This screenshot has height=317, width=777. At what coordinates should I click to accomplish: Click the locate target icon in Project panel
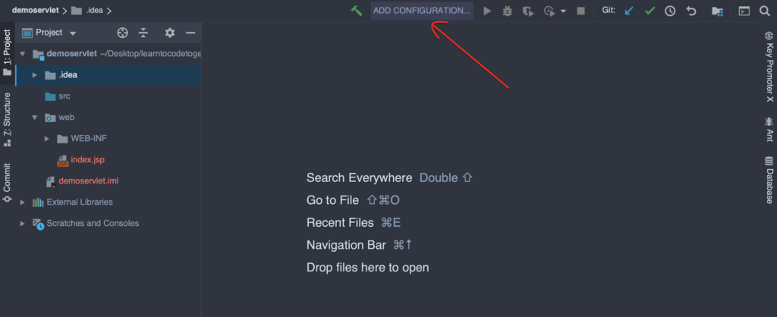coord(122,33)
